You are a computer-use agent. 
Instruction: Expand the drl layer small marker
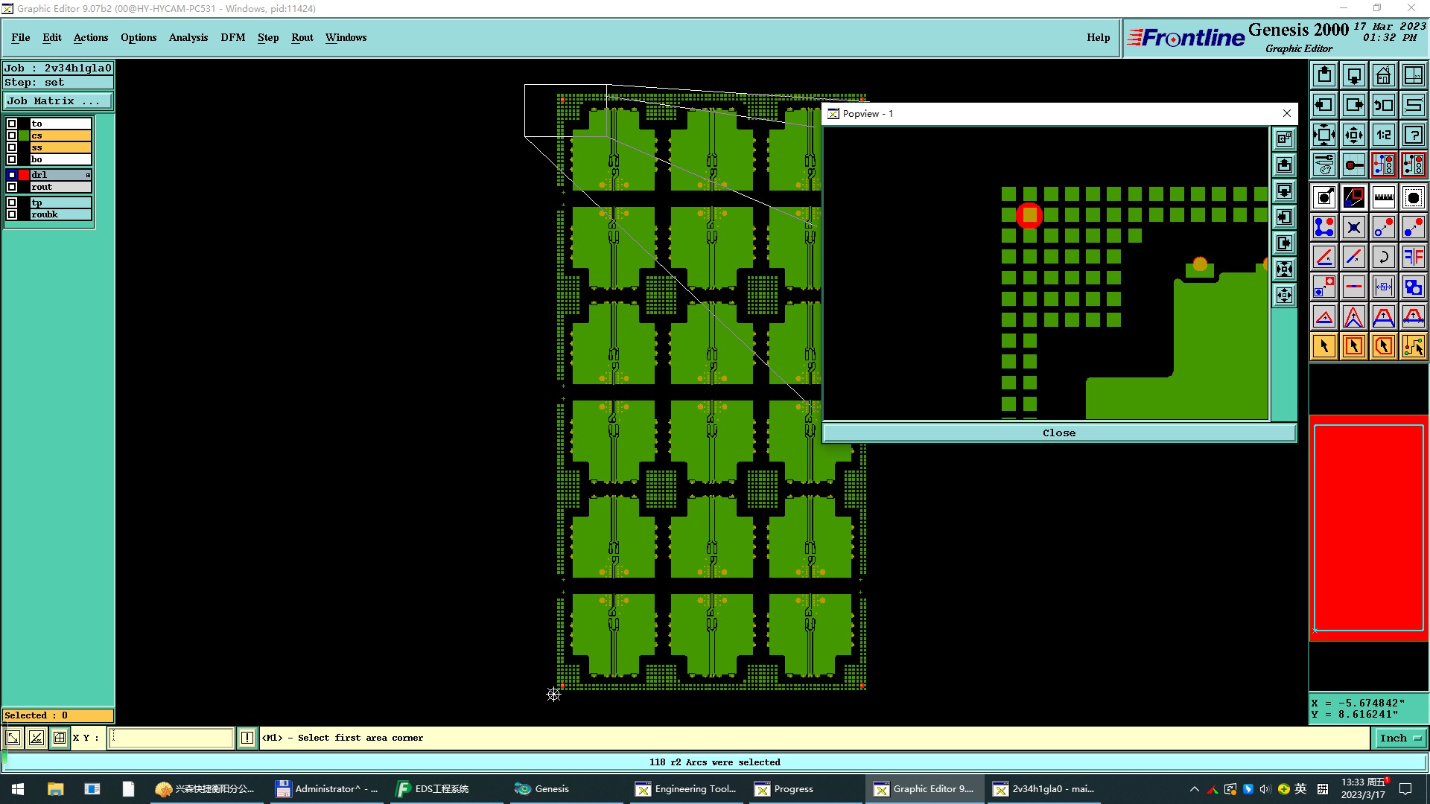click(88, 175)
